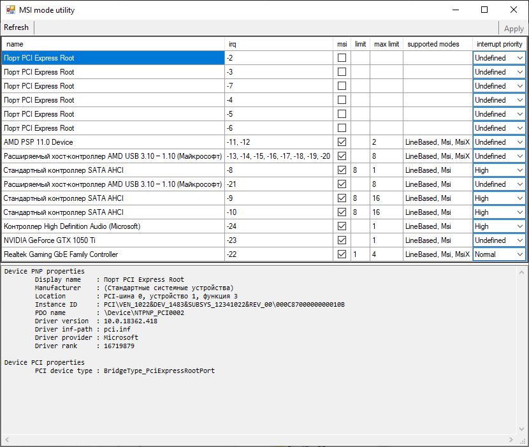Click the msi column header
The width and height of the screenshot is (529, 447).
342,44
